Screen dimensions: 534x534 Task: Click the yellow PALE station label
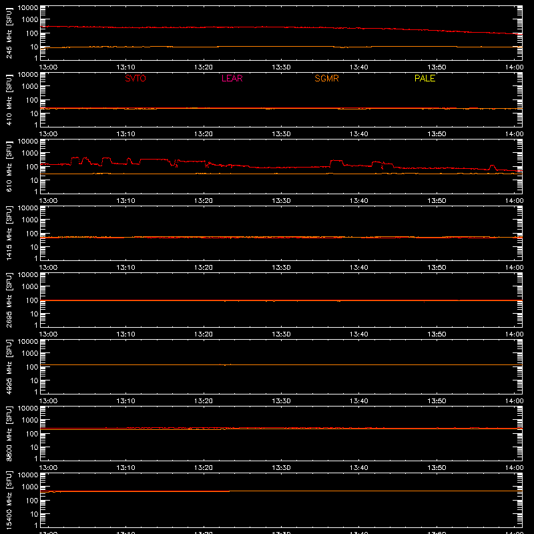tap(425, 78)
